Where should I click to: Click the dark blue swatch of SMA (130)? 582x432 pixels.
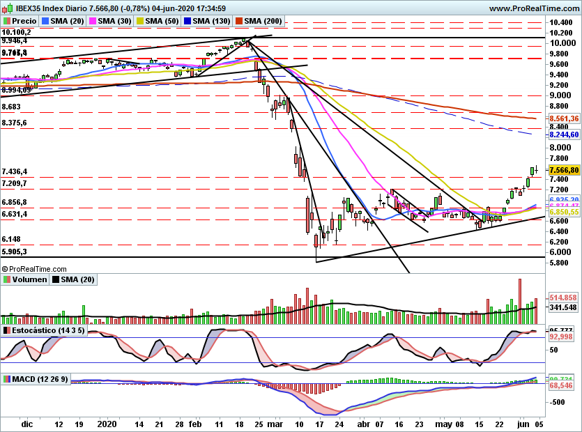coord(187,21)
